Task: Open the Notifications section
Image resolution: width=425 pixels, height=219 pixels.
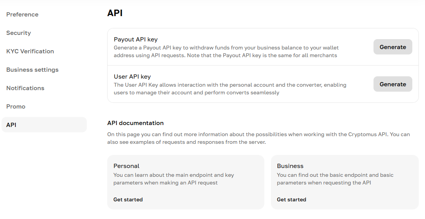Action: [25, 88]
